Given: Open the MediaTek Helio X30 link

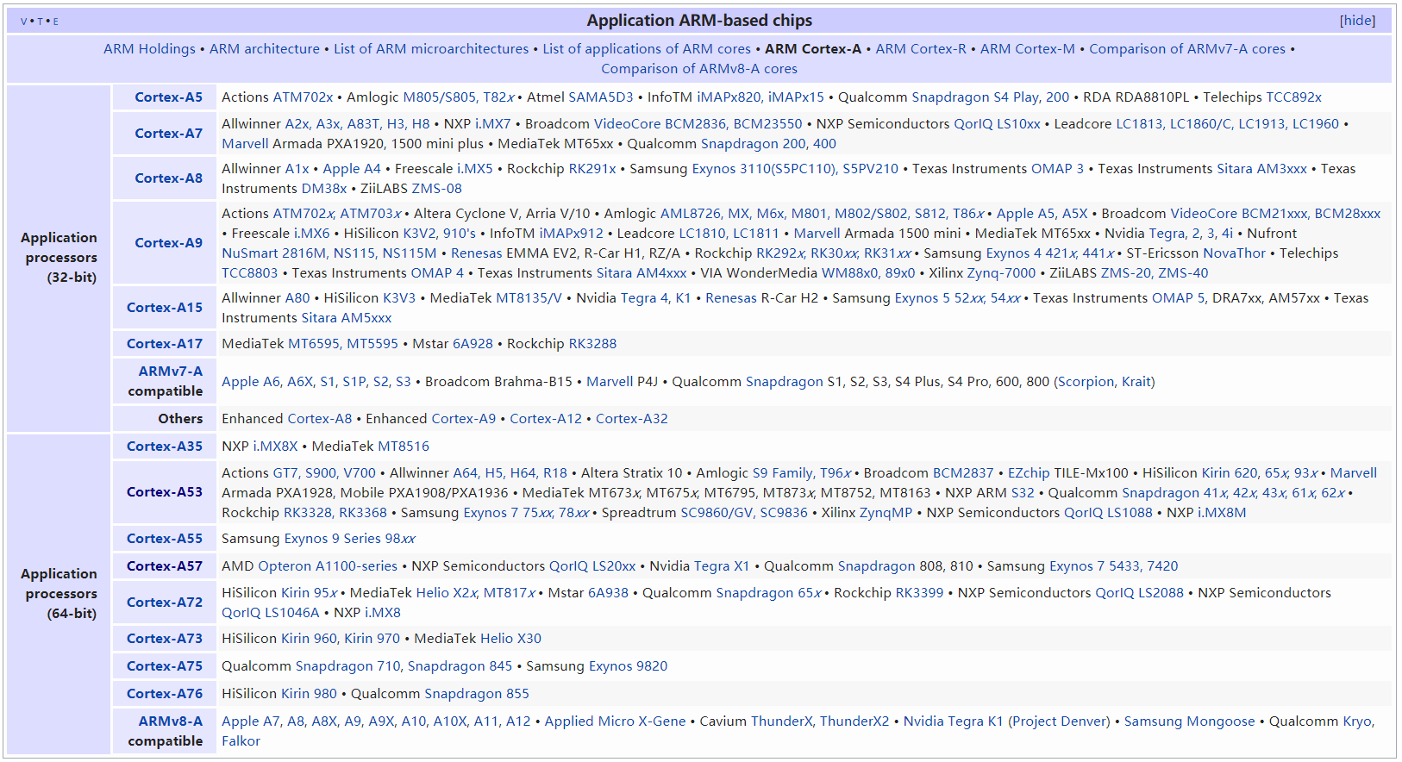Looking at the screenshot, I should coord(510,639).
